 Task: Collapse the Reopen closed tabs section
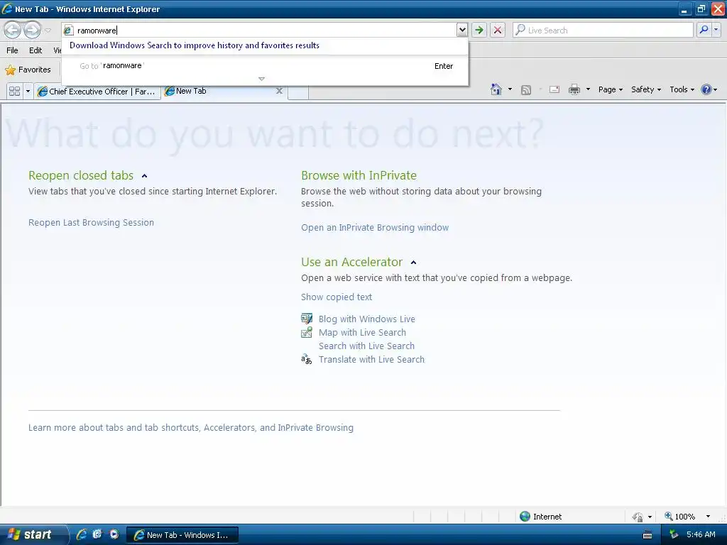click(x=144, y=176)
